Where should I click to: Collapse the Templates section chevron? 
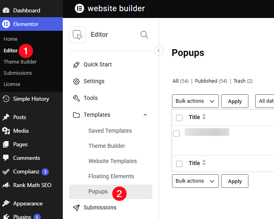point(145,115)
